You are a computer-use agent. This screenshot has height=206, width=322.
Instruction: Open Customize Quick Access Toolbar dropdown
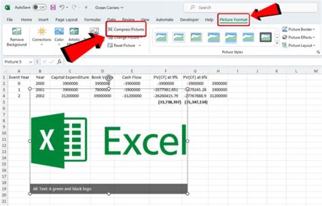coord(86,8)
